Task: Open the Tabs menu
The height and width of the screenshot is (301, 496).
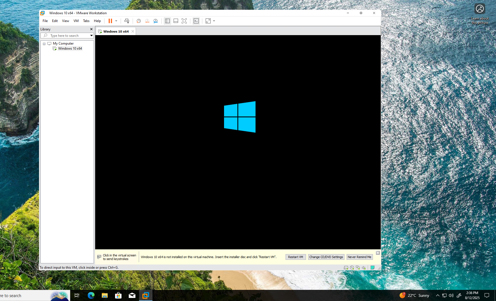Action: coord(86,21)
